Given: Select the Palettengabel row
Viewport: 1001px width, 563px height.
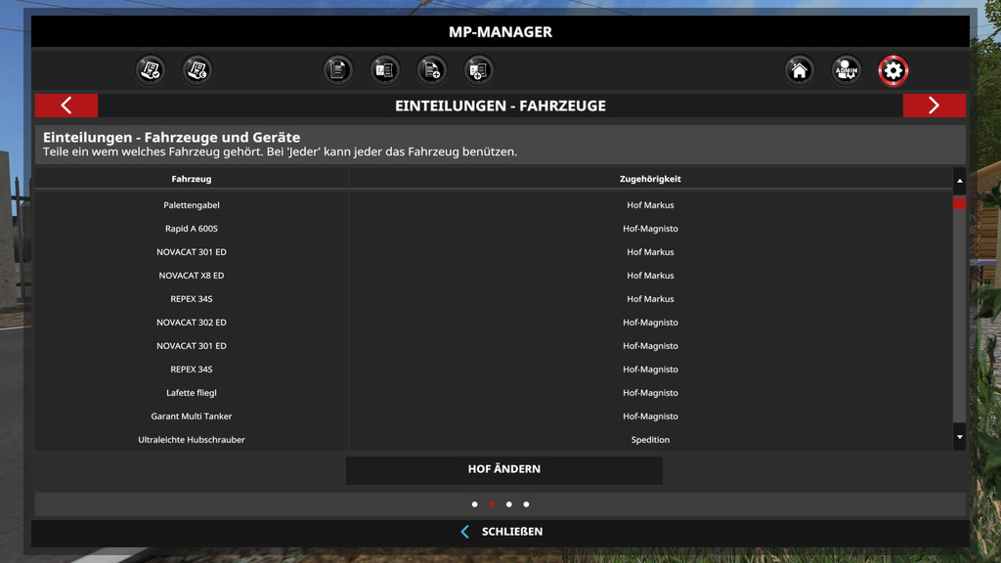Looking at the screenshot, I should coord(192,205).
